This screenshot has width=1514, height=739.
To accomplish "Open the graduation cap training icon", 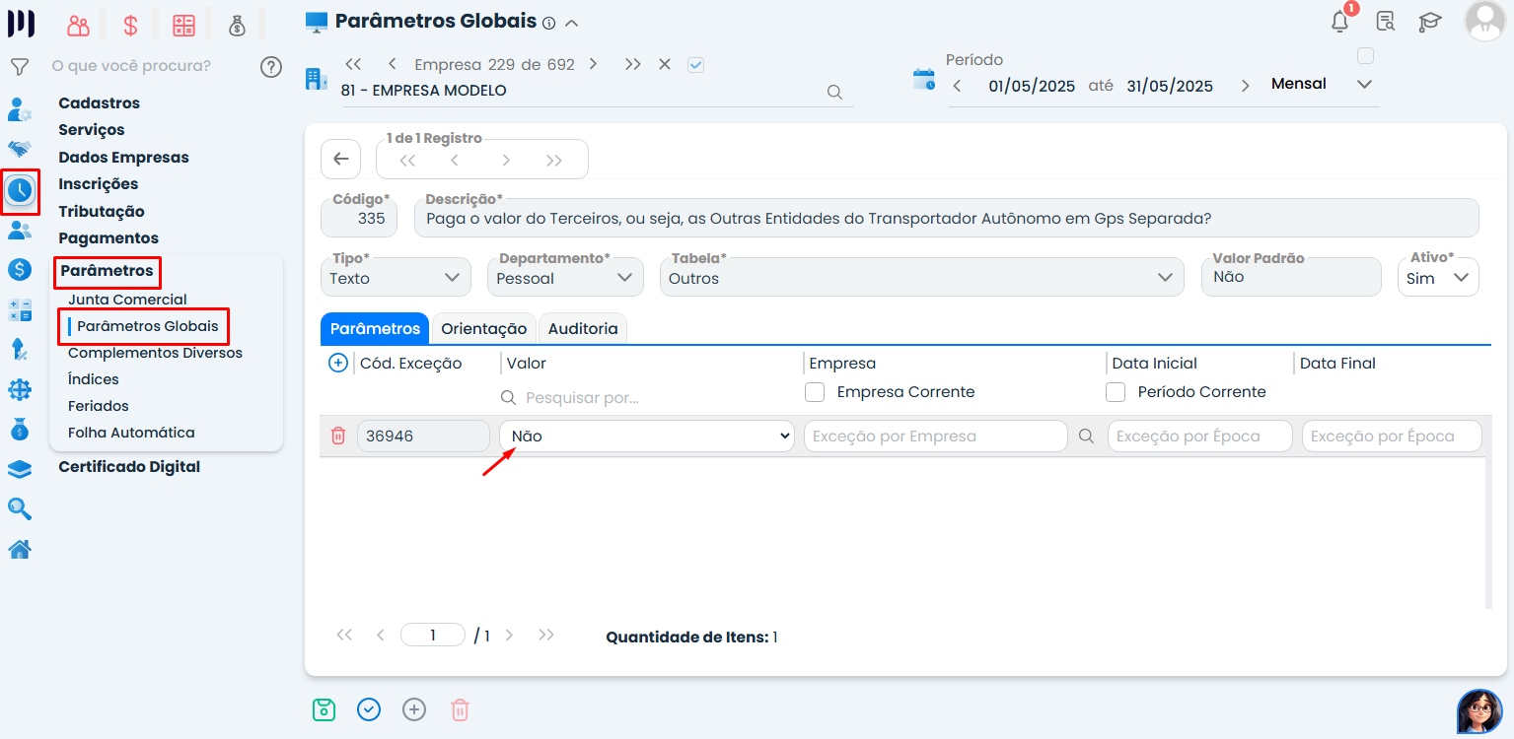I will coord(1429,22).
